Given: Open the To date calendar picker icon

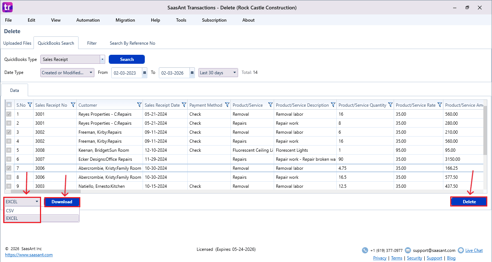Looking at the screenshot, I should coord(192,73).
